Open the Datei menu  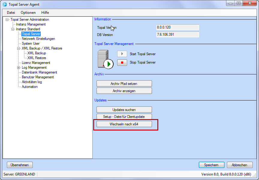(11, 13)
